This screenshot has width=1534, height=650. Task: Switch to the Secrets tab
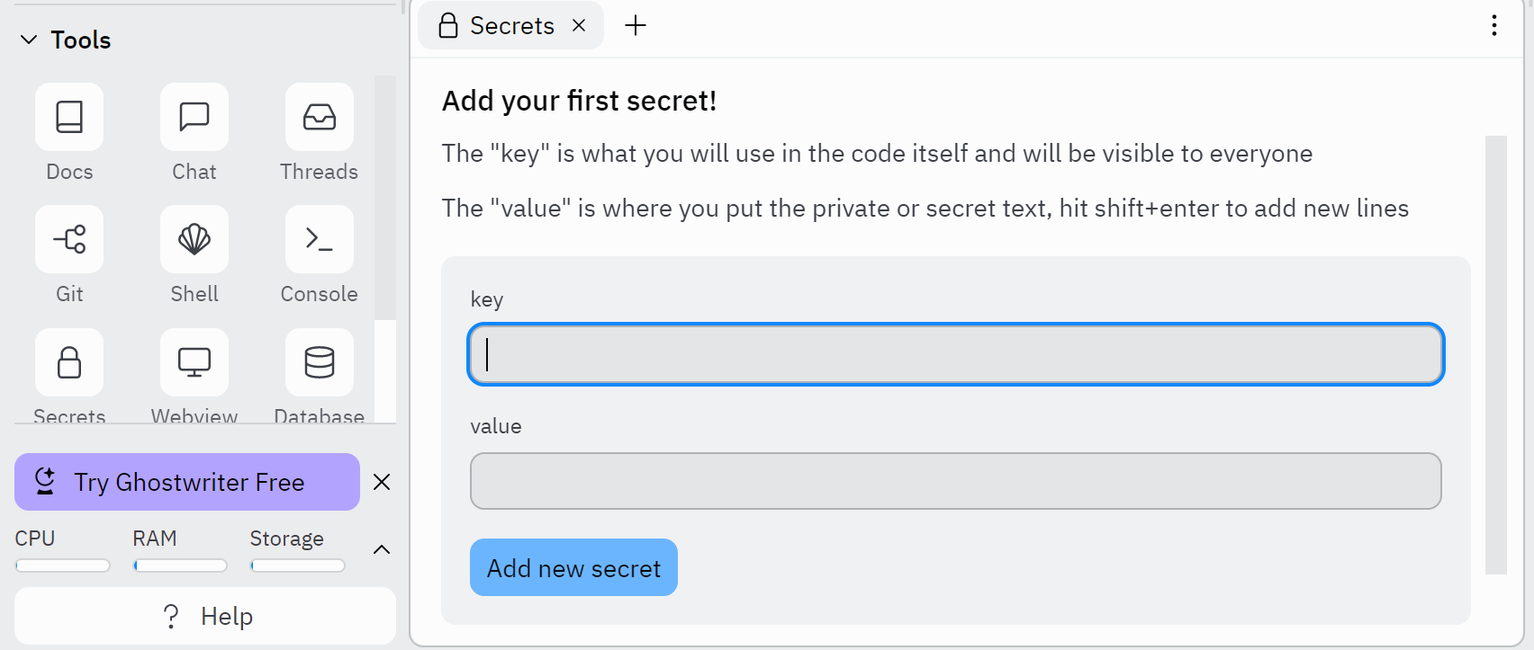pyautogui.click(x=498, y=25)
